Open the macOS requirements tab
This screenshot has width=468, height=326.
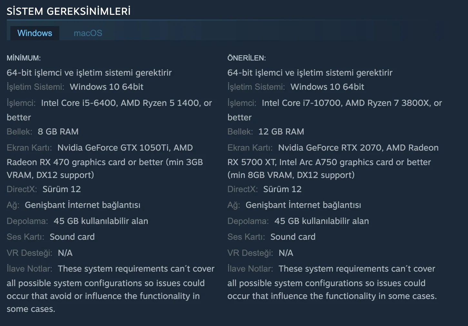88,33
